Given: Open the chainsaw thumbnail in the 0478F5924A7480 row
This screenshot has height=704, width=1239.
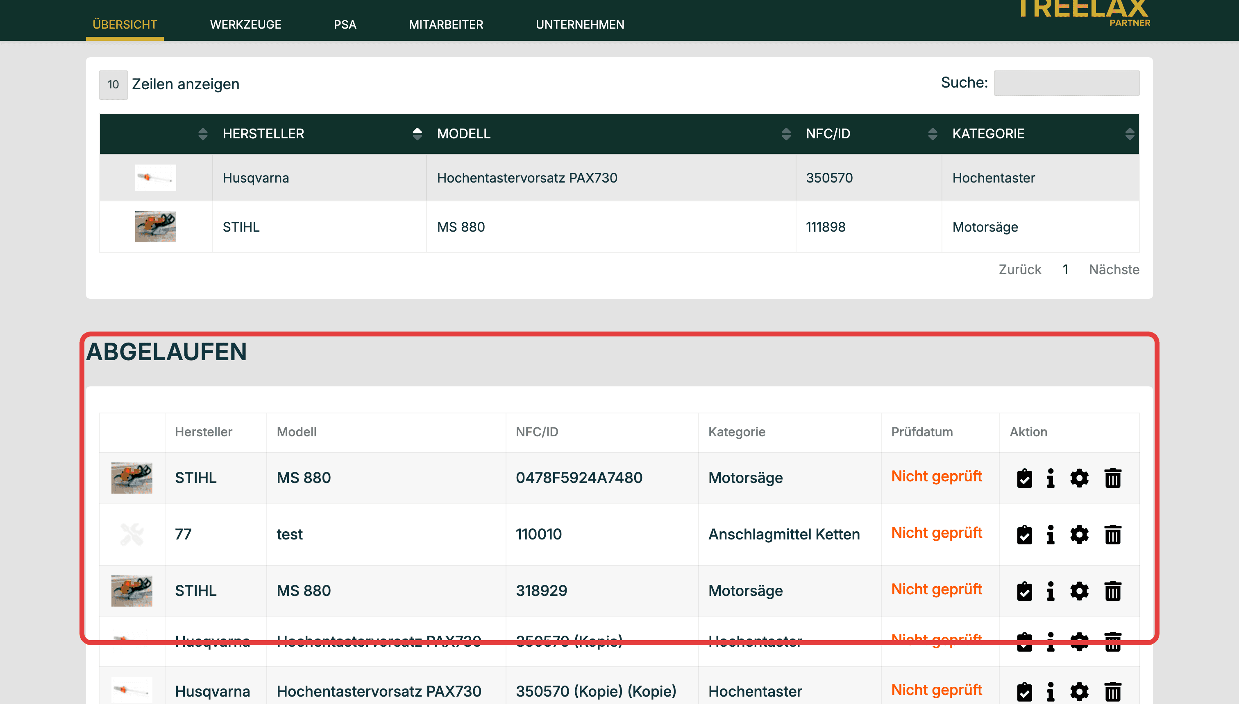Looking at the screenshot, I should point(132,478).
